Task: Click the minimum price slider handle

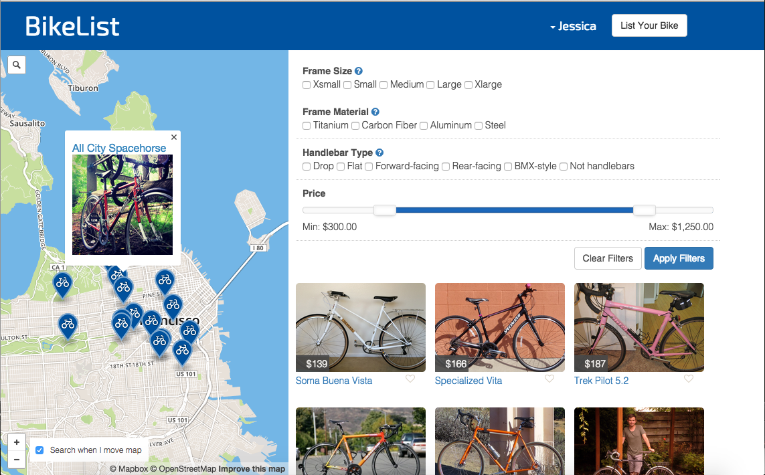Action: click(x=385, y=210)
